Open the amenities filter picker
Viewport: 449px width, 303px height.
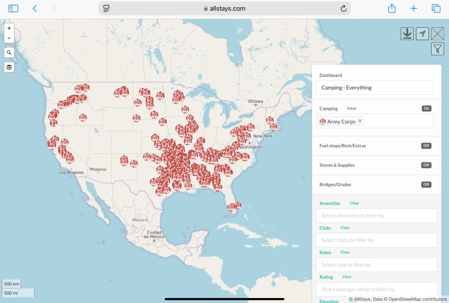point(376,215)
